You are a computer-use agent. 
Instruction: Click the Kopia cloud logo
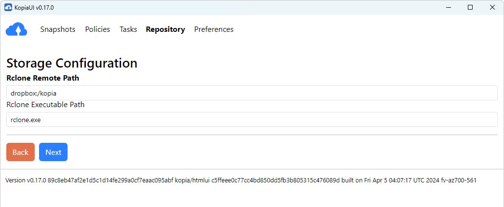pos(16,29)
